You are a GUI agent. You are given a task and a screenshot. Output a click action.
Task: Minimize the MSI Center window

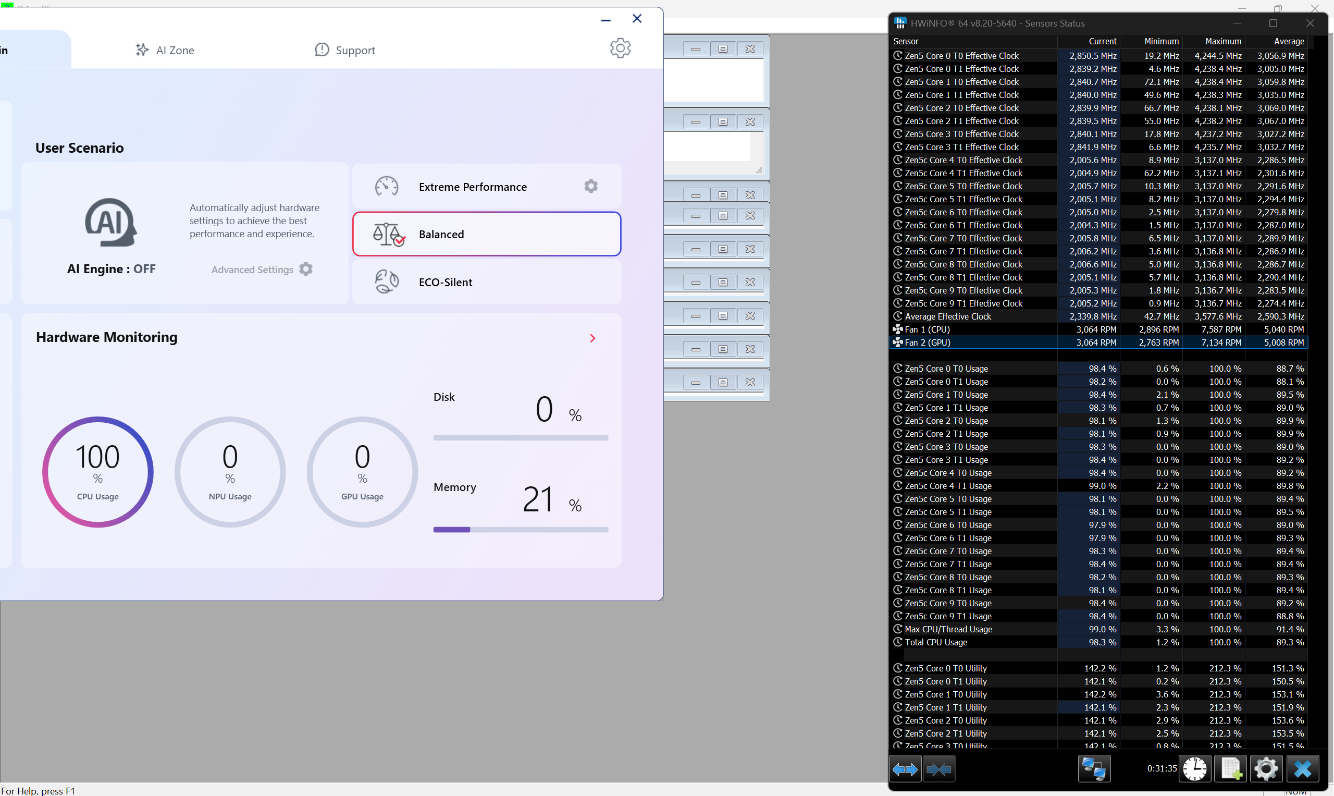[x=606, y=19]
